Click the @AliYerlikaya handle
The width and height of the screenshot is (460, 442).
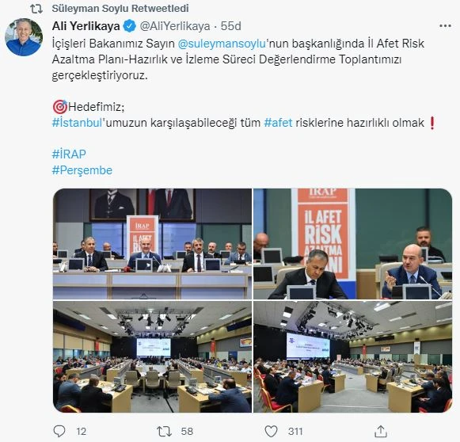pos(175,26)
